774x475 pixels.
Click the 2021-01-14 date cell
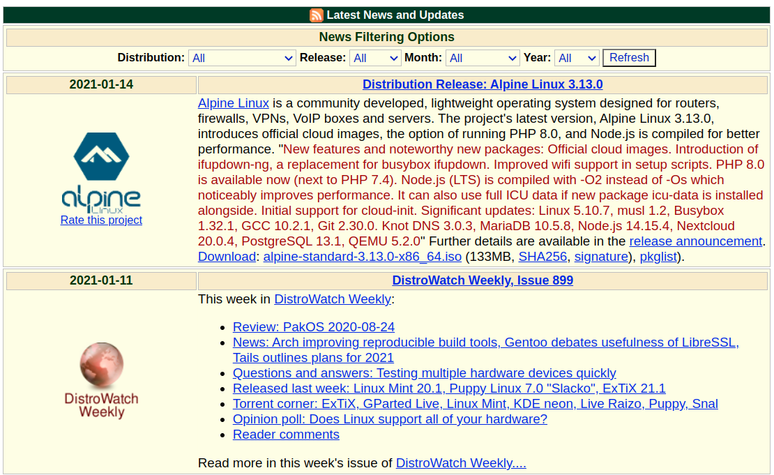point(101,84)
